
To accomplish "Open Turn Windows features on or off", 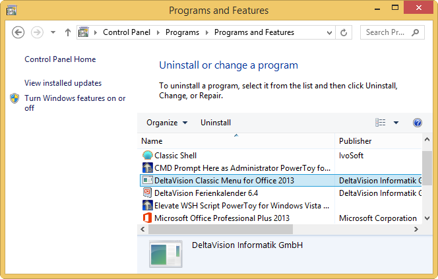I will coord(75,103).
